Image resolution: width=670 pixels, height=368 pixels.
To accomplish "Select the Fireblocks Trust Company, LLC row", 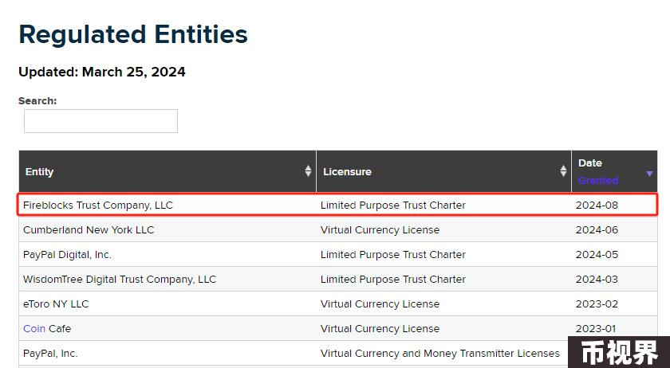I will point(98,205).
